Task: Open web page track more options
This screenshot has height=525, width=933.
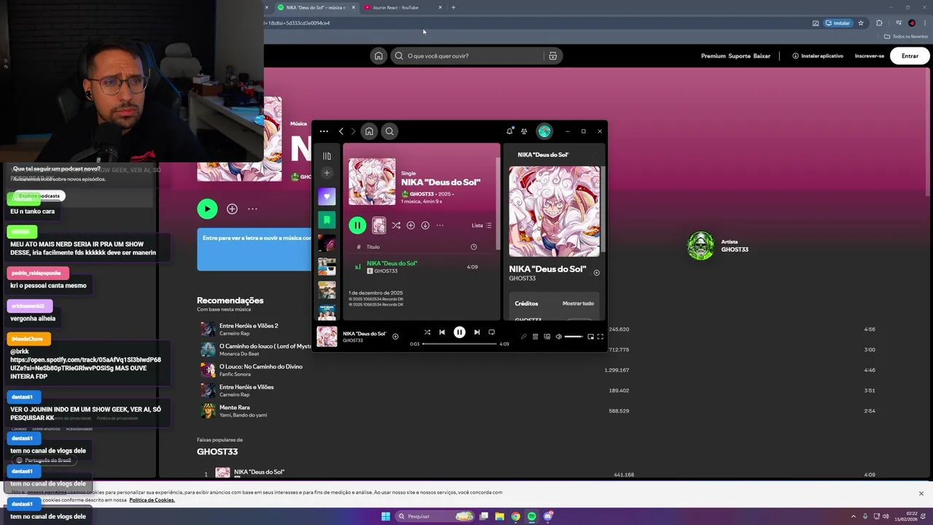Action: coord(252,209)
